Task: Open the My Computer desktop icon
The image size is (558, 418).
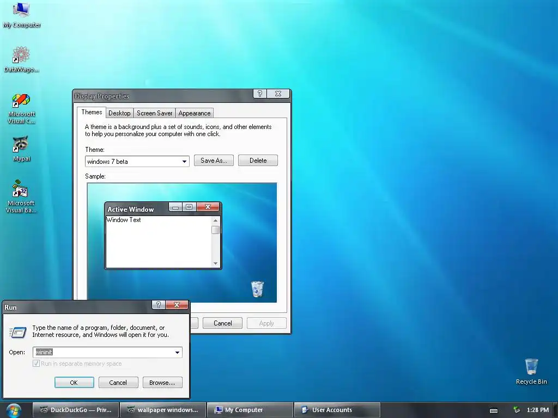Action: click(21, 14)
